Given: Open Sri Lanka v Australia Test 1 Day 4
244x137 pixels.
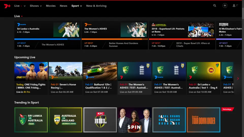Looking at the screenshot, I should pos(204,78).
